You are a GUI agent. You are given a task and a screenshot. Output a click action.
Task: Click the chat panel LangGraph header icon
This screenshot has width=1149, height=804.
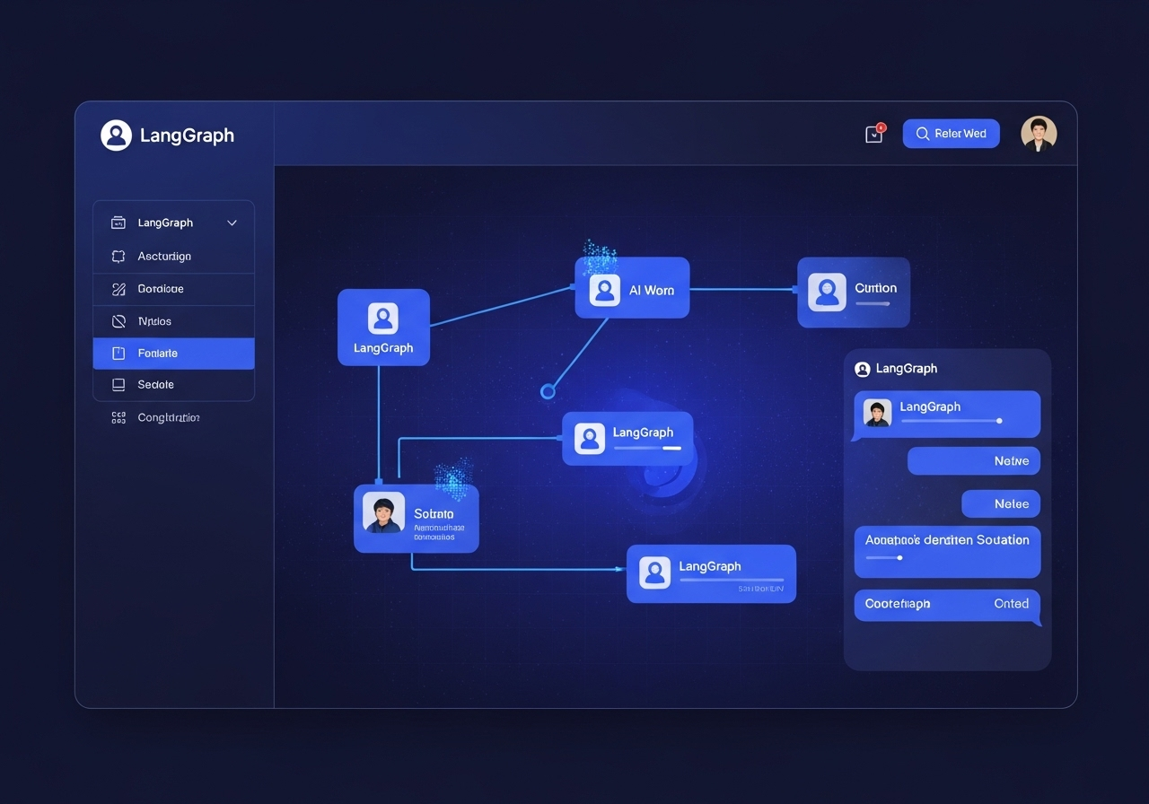coord(863,369)
